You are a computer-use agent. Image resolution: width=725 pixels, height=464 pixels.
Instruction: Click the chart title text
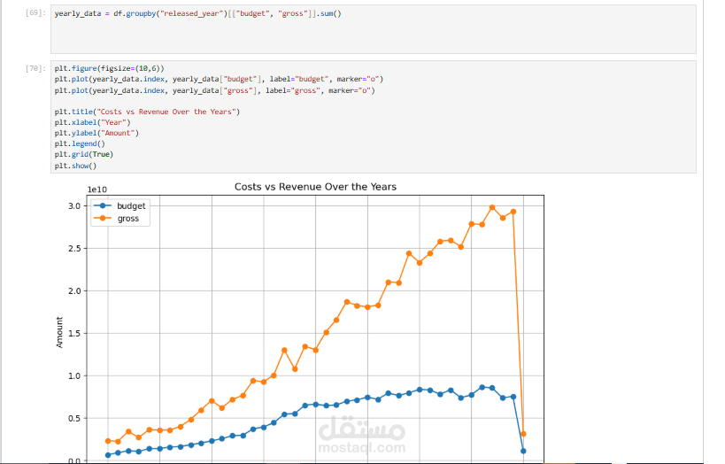[315, 187]
